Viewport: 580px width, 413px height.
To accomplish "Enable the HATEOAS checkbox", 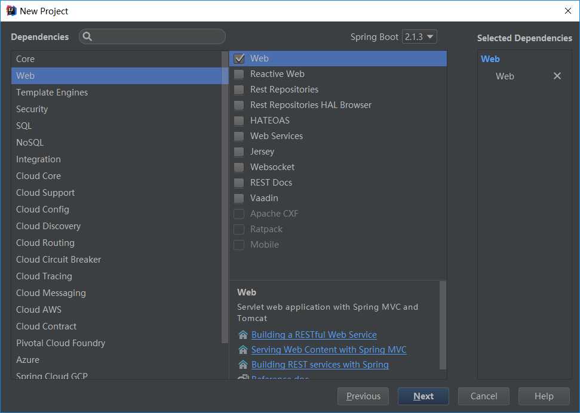I will pos(240,121).
